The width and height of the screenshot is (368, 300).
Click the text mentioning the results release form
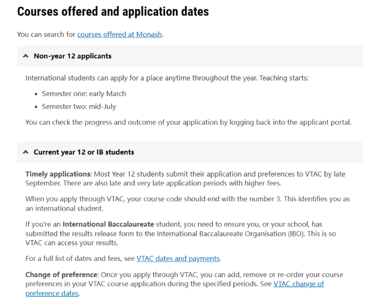pos(181,234)
